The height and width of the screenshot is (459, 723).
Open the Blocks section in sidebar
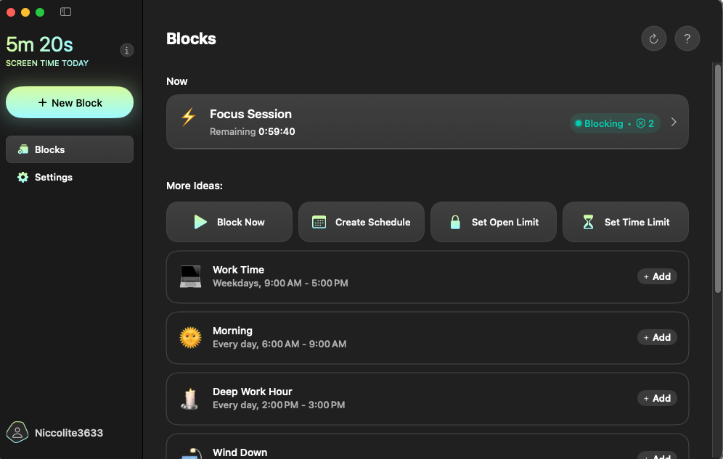click(x=70, y=149)
